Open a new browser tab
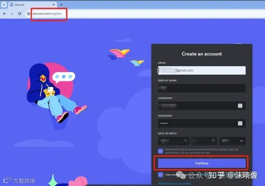Viewport: 265px width, 186px height. 61,5
